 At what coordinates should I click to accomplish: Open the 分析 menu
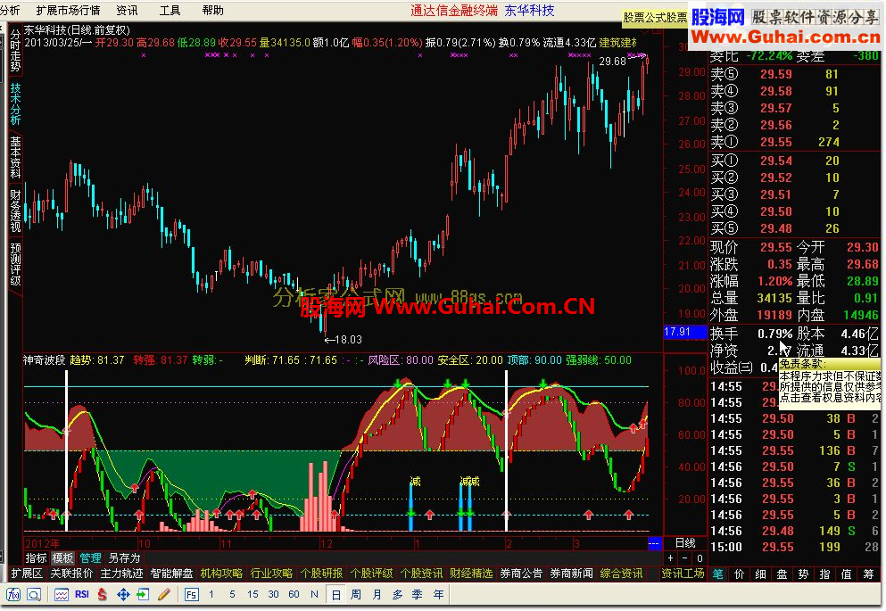[10, 10]
